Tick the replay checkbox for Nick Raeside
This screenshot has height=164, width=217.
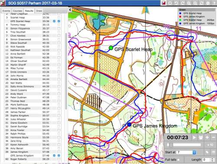coord(59,47)
